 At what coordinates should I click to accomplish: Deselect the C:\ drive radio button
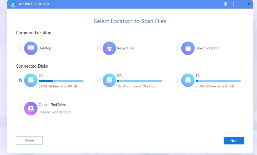[x=21, y=80]
